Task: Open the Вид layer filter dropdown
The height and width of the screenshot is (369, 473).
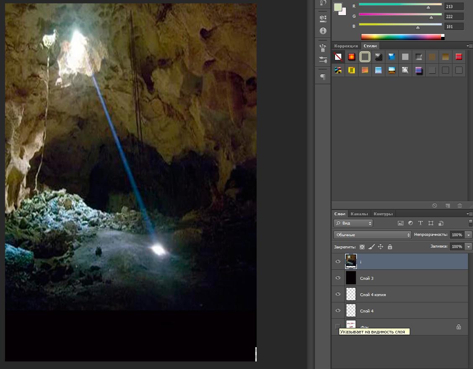Action: pyautogui.click(x=353, y=223)
